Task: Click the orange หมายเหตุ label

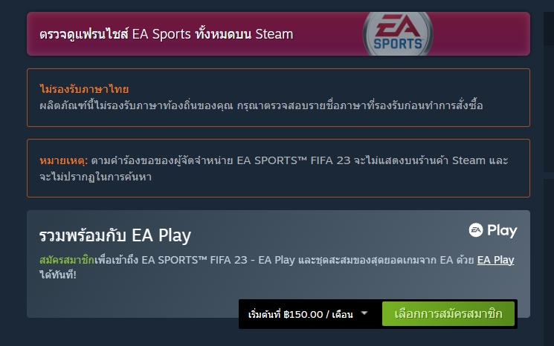Action: click(64, 160)
